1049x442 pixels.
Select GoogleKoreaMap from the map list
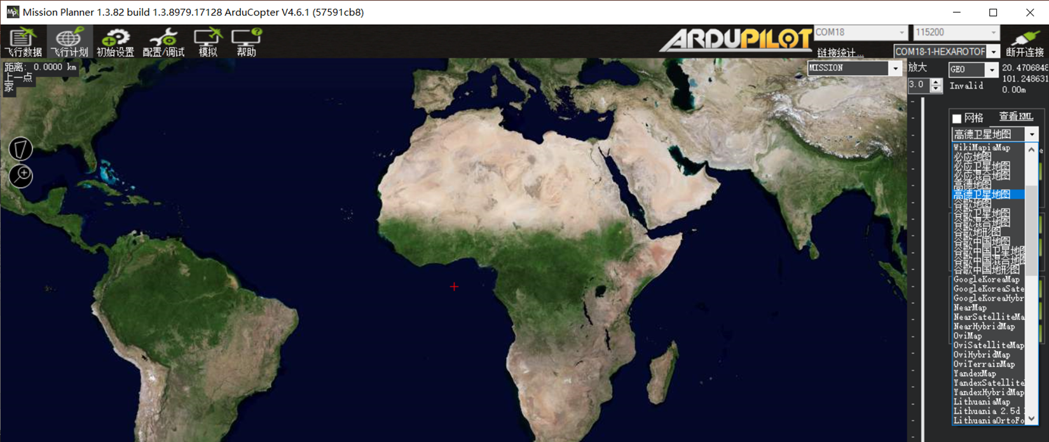986,279
